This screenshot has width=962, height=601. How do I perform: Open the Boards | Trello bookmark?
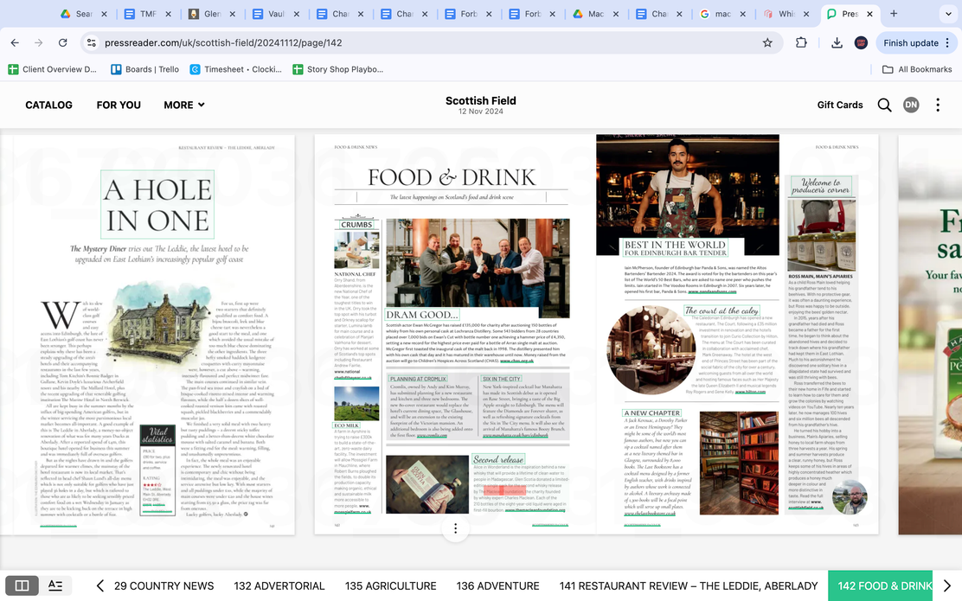[144, 69]
